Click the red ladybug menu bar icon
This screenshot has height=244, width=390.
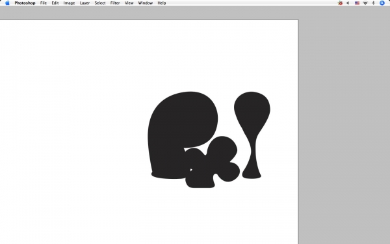tap(340, 3)
